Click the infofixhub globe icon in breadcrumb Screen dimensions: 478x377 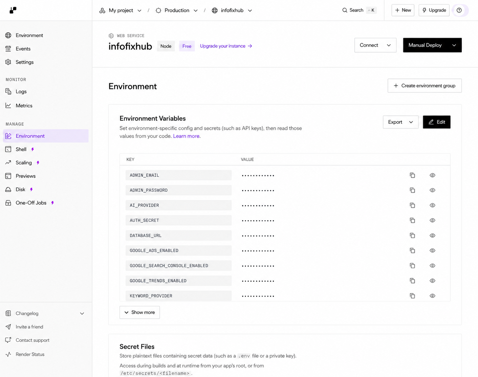coord(215,10)
